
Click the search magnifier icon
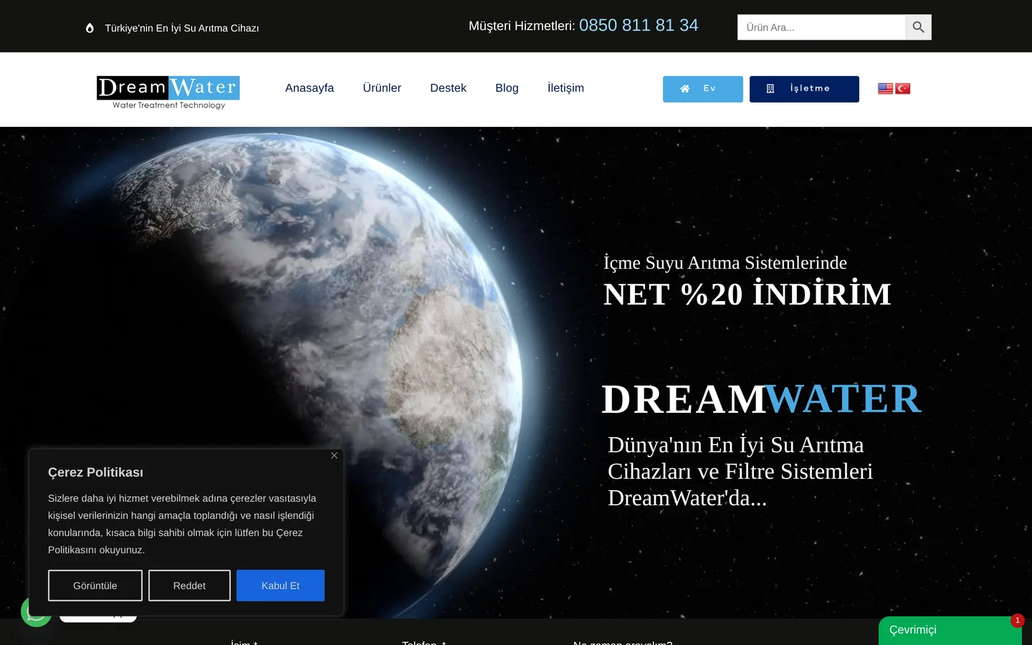[918, 27]
